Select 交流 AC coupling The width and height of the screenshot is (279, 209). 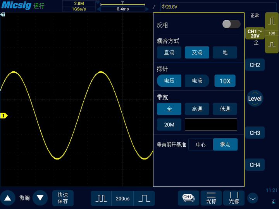(197, 52)
